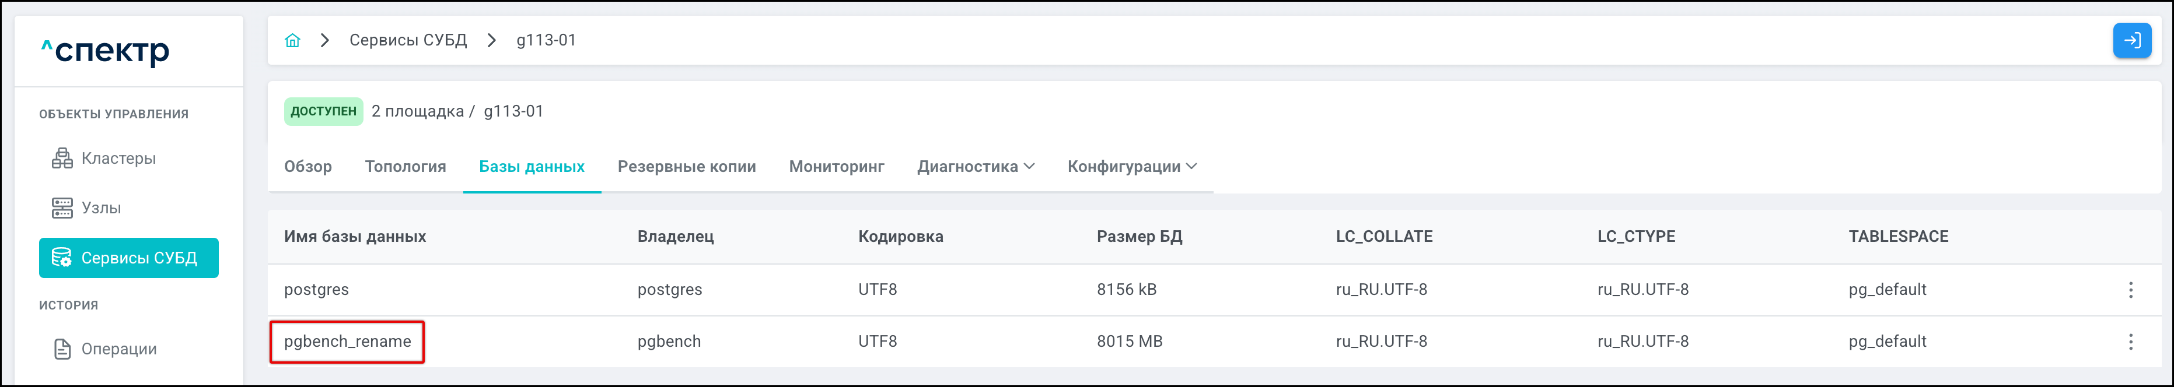Viewport: 2174px width, 387px height.
Task: Select the Мониторинг tab
Action: [836, 167]
